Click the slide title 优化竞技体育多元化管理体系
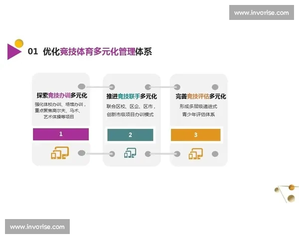Viewport: 299px width, 239px height. tap(98, 51)
